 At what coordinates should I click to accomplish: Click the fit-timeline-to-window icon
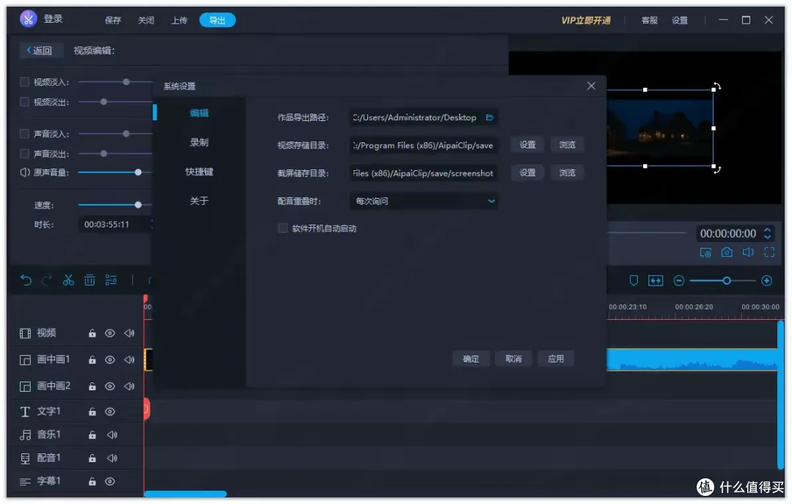point(655,280)
